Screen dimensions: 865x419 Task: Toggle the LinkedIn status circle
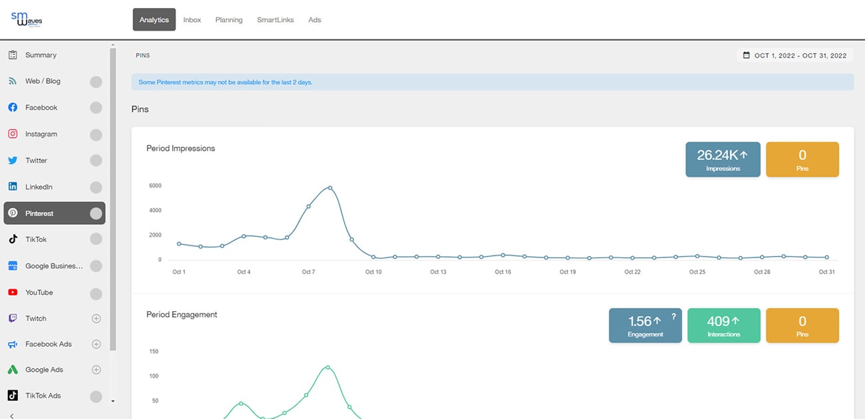tap(96, 187)
